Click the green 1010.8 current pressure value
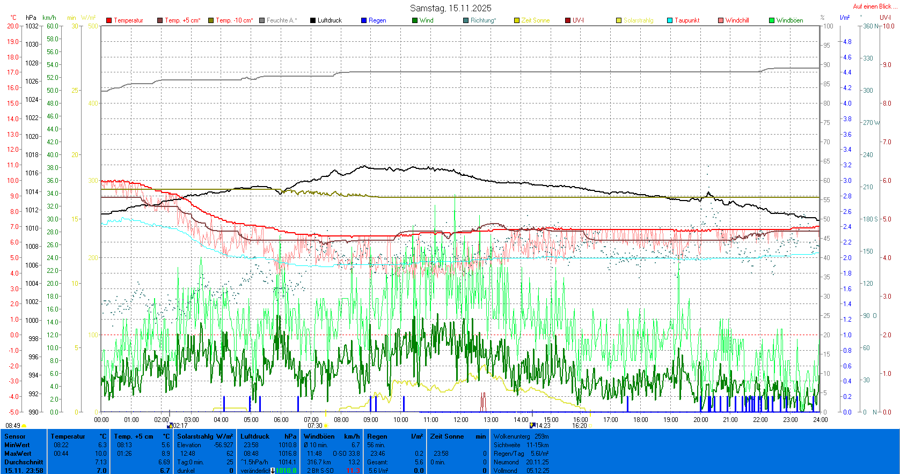This screenshot has width=900, height=474. click(286, 471)
